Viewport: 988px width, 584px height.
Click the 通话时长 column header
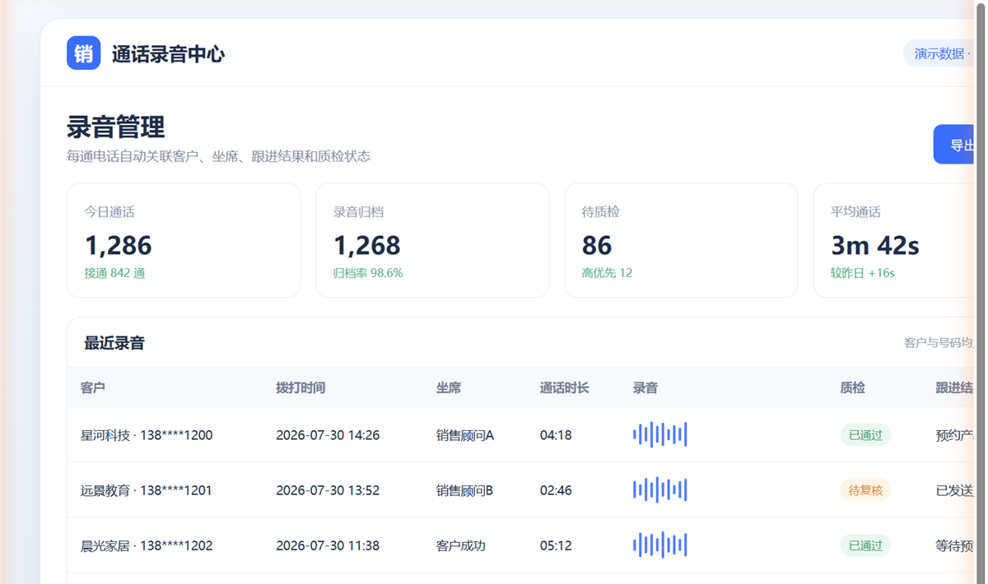pos(565,387)
